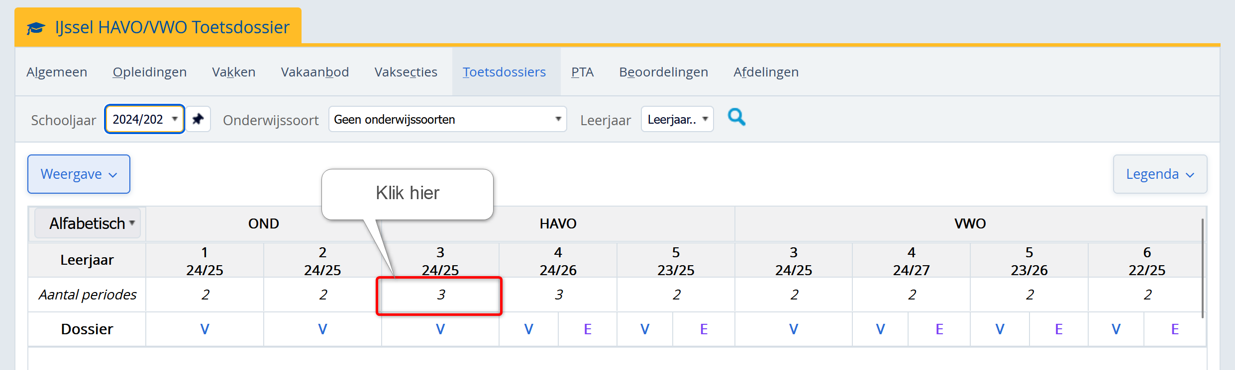
Task: Select the Vaksecties tab
Action: pyautogui.click(x=406, y=72)
